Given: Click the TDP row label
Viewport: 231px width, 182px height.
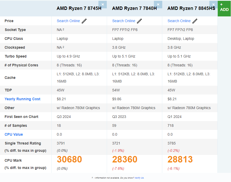Looking at the screenshot, I should tap(8, 90).
